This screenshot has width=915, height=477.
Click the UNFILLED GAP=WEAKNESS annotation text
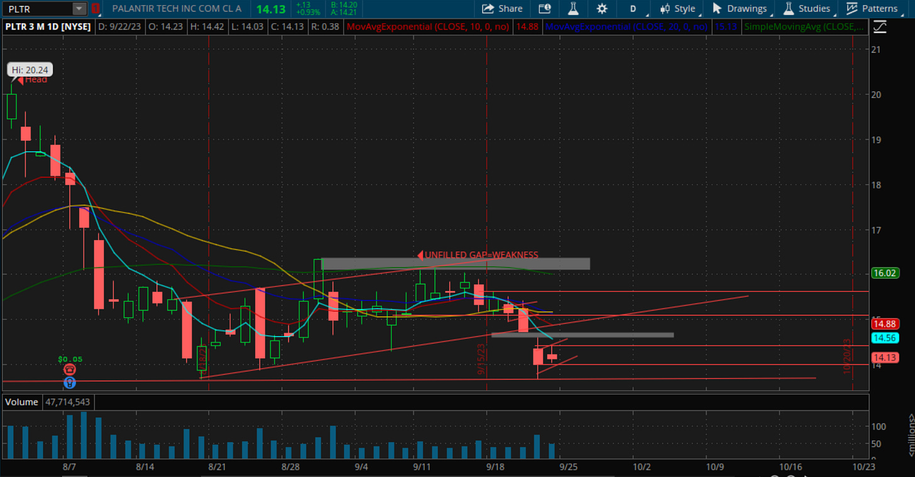point(481,255)
